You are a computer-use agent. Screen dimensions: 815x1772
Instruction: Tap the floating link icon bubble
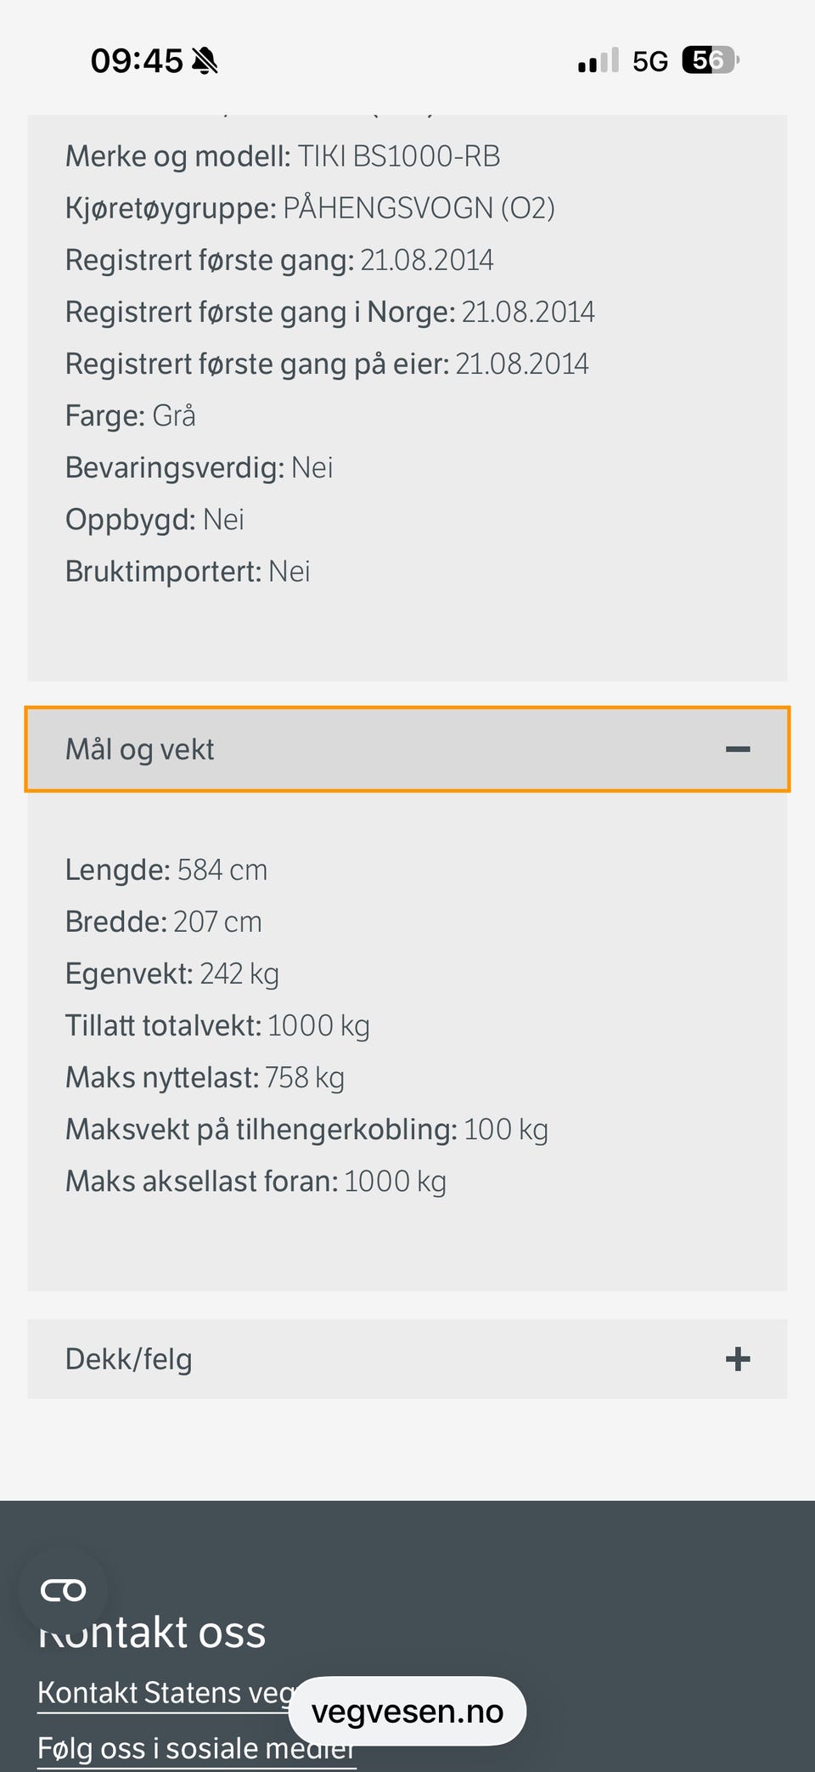(x=64, y=1590)
